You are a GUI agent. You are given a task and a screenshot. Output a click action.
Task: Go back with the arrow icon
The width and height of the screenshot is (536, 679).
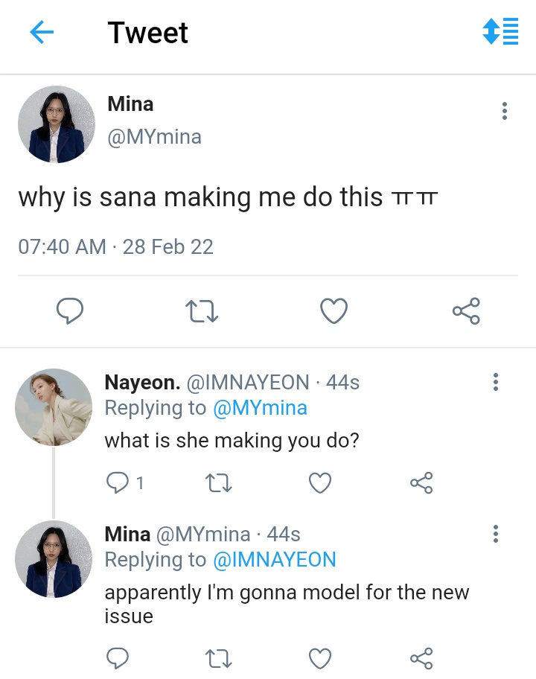tap(42, 32)
